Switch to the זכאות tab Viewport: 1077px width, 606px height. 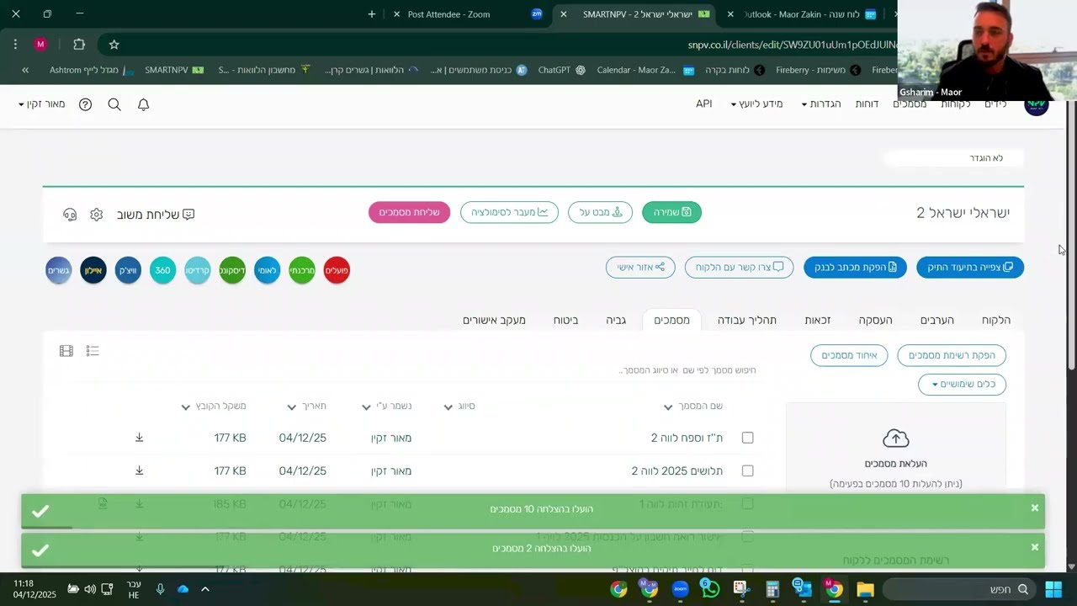click(818, 320)
